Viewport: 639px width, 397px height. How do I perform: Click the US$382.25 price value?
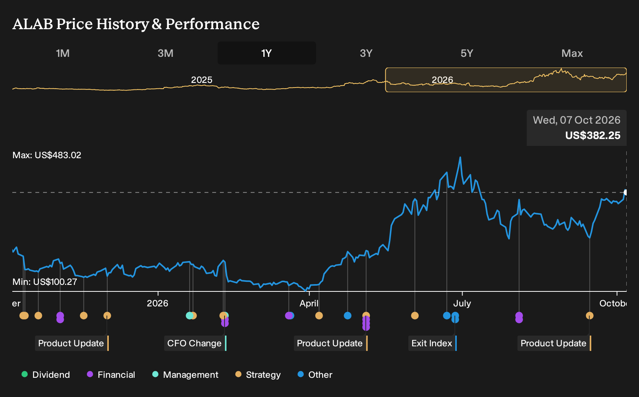[x=593, y=136]
